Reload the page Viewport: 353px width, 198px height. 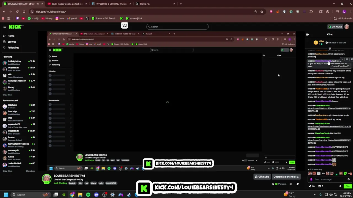point(17,12)
